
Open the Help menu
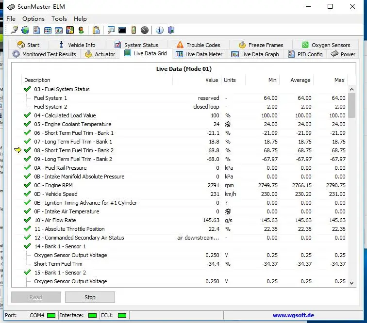(80, 19)
